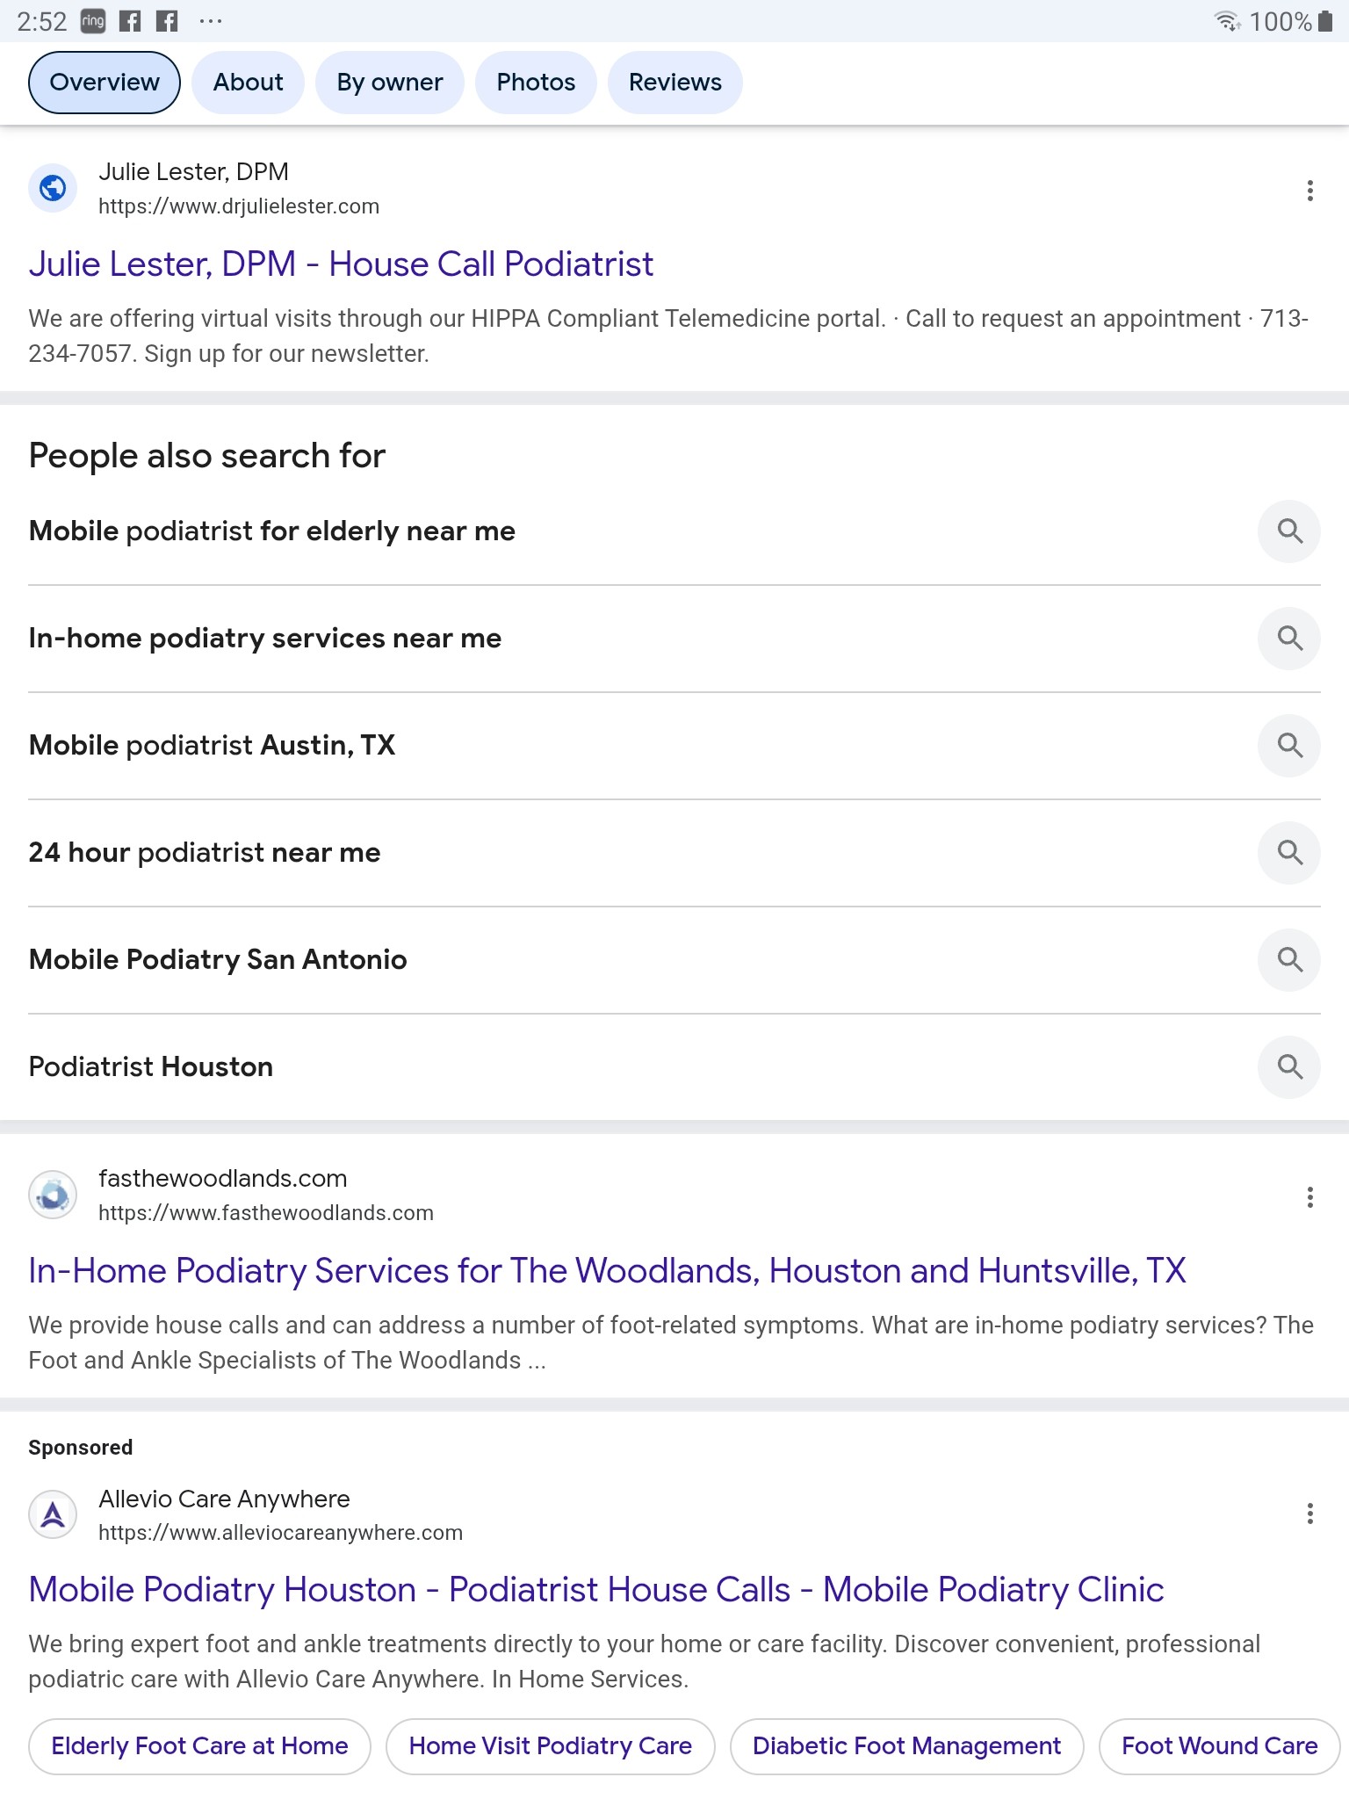The width and height of the screenshot is (1349, 1799).
Task: Click the Sponsored label
Action: click(x=81, y=1448)
